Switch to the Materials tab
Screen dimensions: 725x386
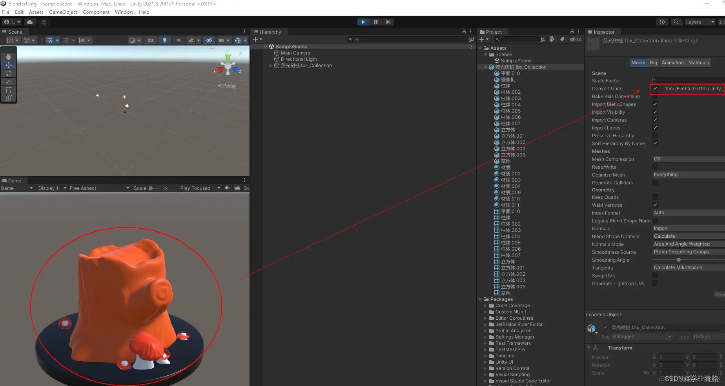[699, 63]
